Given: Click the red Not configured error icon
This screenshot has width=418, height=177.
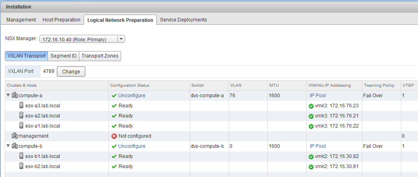Looking at the screenshot, I should (x=114, y=136).
